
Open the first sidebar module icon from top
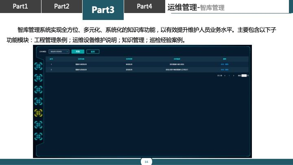(39, 66)
